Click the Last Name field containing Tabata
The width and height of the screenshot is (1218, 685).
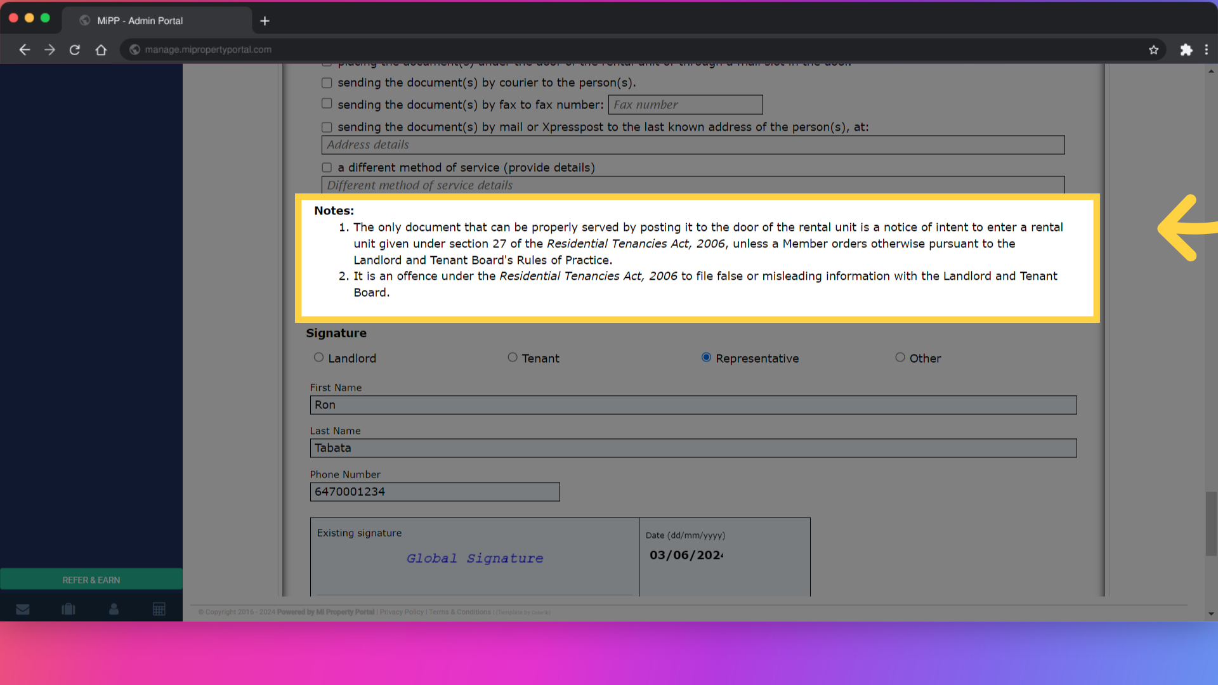click(693, 448)
